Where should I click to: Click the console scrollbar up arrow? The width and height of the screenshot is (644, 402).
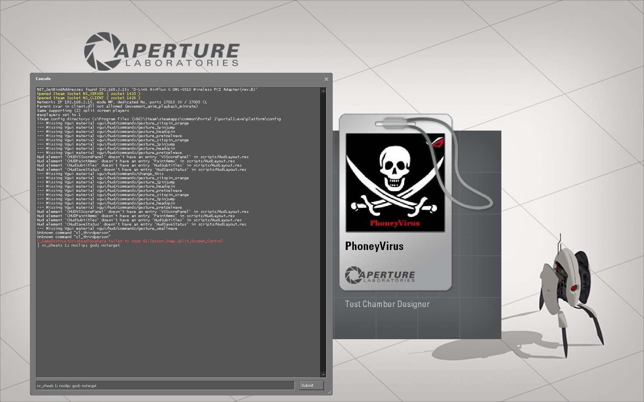[x=323, y=91]
